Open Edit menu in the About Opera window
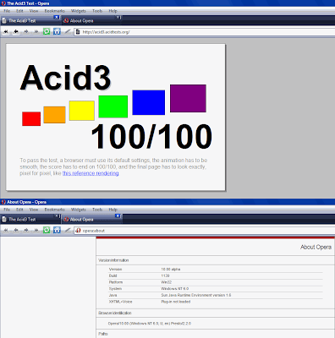The image size is (335, 338). 19,210
